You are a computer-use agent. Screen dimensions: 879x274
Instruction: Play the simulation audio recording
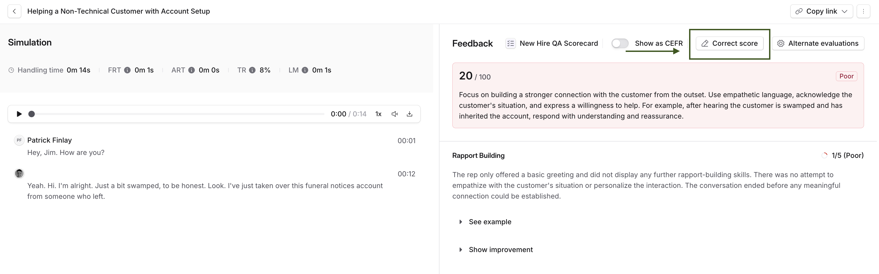tap(19, 114)
